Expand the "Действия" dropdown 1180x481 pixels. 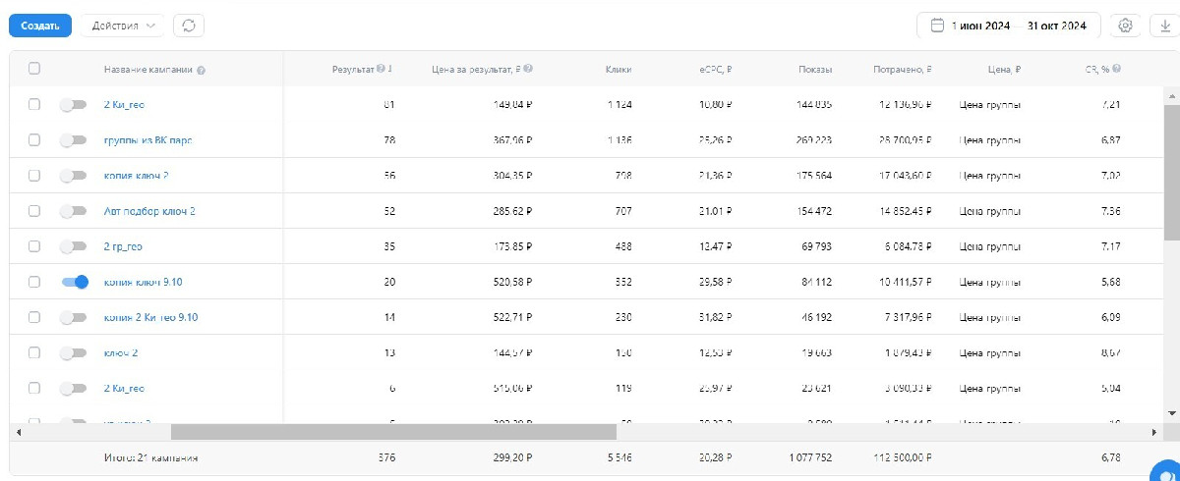[123, 27]
